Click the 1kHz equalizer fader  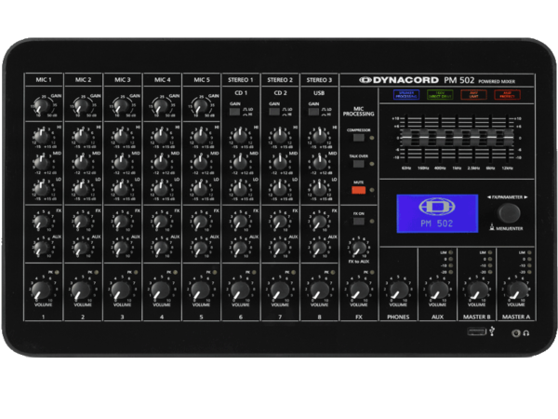457,138
